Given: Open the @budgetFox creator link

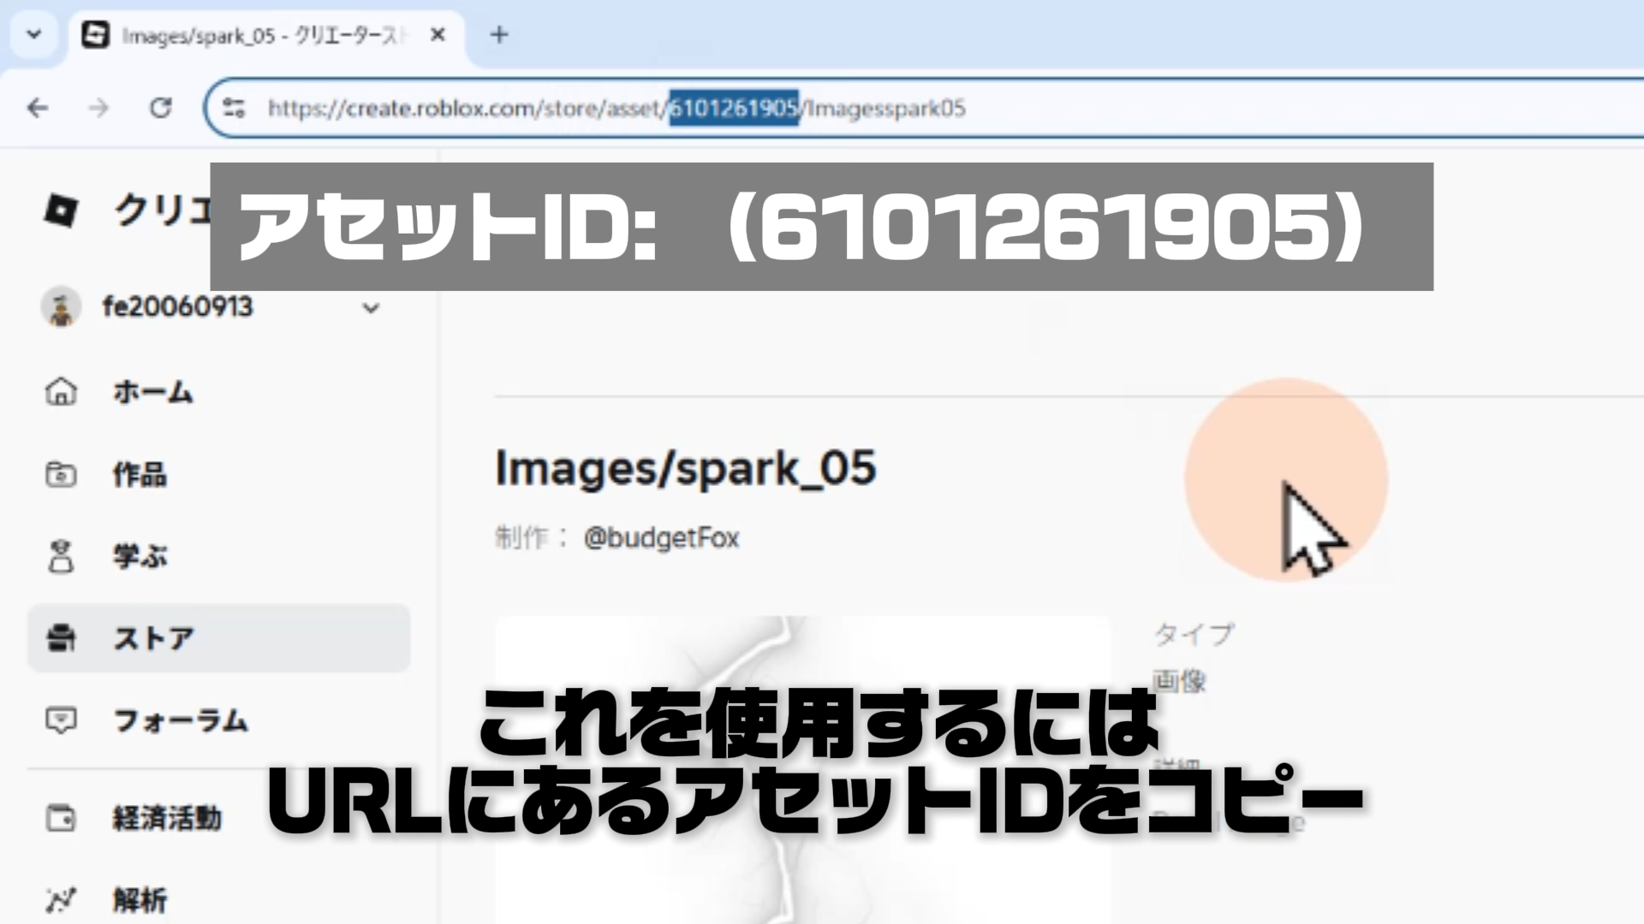Looking at the screenshot, I should coord(661,538).
